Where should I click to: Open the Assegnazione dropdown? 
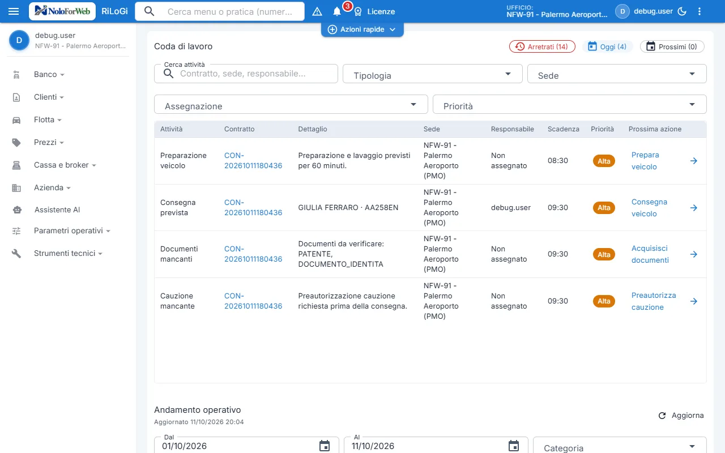point(291,104)
